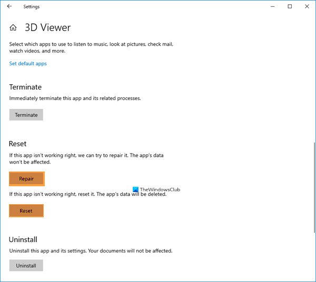Click the 3D Viewer page title
Screen dimensions: 316x282
point(47,28)
